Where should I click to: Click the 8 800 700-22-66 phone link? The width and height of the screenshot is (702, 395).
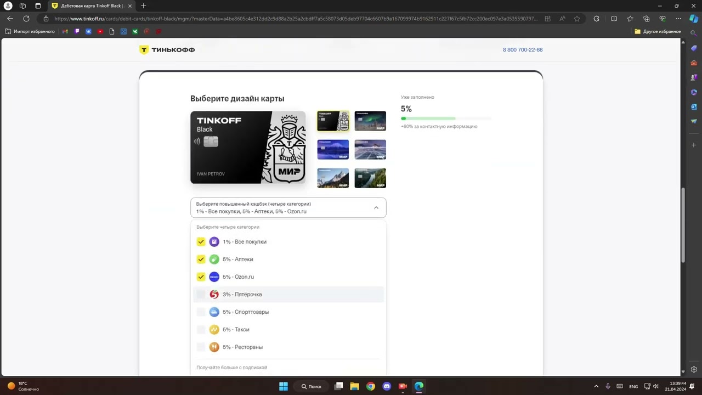pyautogui.click(x=523, y=50)
